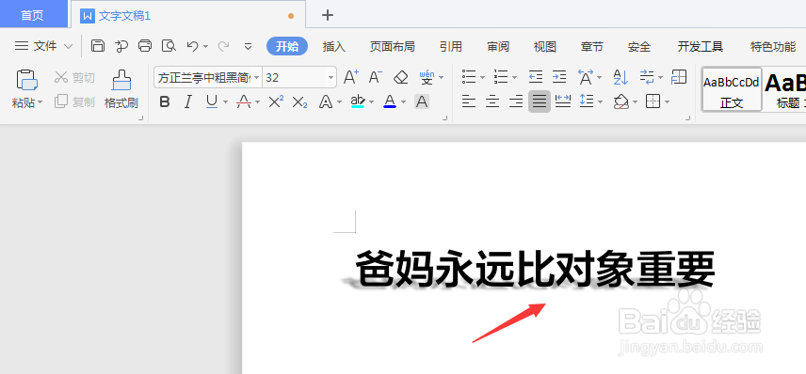
Task: Toggle Bold formatting
Action: pyautogui.click(x=165, y=101)
